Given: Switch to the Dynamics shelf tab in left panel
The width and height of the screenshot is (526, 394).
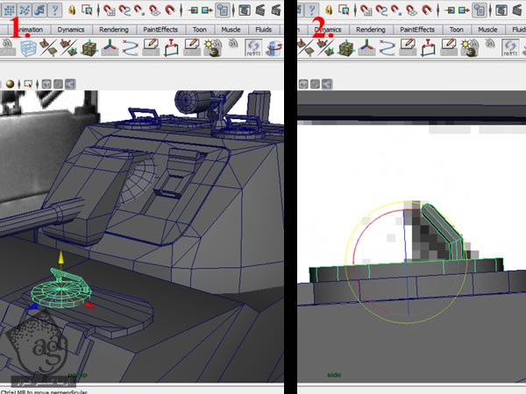Looking at the screenshot, I should coord(71,29).
